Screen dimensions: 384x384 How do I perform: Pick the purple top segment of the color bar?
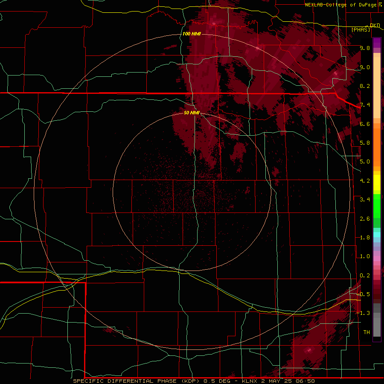(377, 43)
